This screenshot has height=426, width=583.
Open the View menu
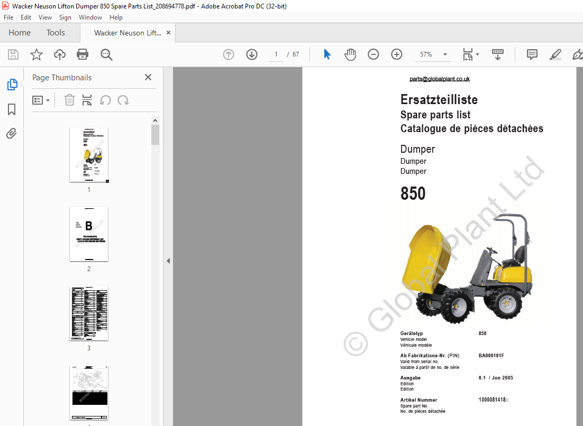pos(45,17)
